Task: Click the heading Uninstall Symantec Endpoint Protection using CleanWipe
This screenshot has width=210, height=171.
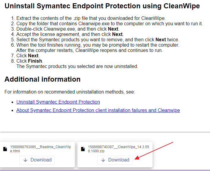Action: pos(102,6)
